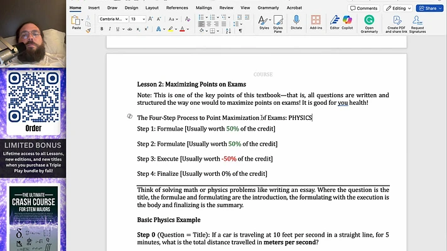
Task: Expand underline style arrow
Action: 124,29
